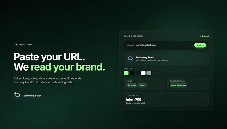This screenshot has height=129, width=227.
Task: Click the marketingstack.app URL field
Action: pos(166,45)
